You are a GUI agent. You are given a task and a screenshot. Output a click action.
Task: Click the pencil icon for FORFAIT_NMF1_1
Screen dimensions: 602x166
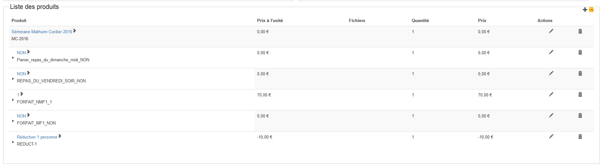pos(551,94)
